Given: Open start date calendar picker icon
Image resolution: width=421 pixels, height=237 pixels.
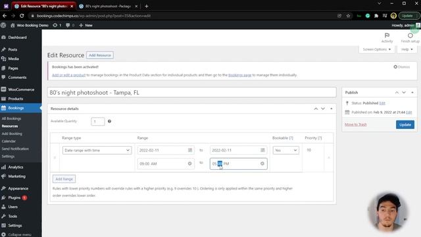Looking at the screenshot, I should [190, 150].
